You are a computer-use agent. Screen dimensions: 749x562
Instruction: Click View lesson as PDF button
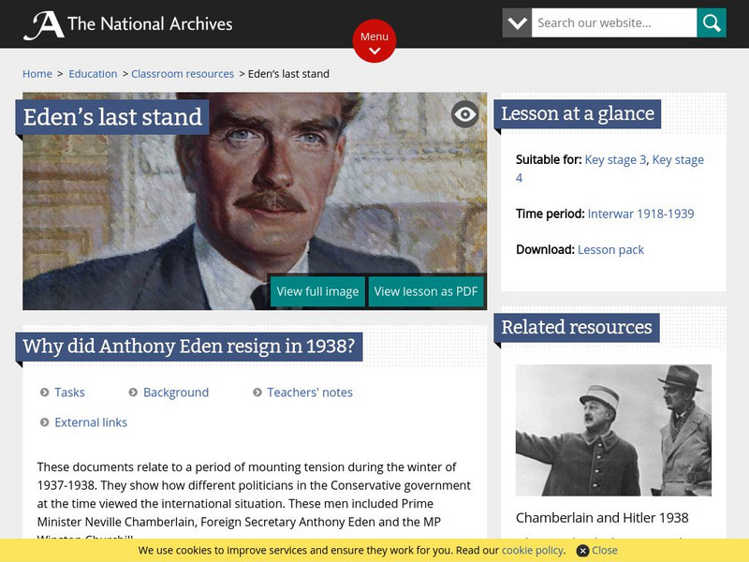[426, 291]
